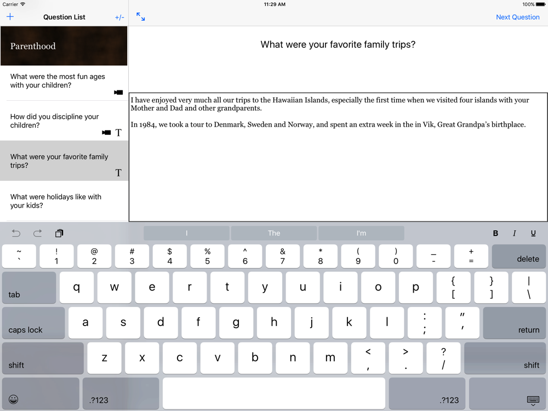The width and height of the screenshot is (548, 411).
Task: Tap the p key
Action: [415, 287]
